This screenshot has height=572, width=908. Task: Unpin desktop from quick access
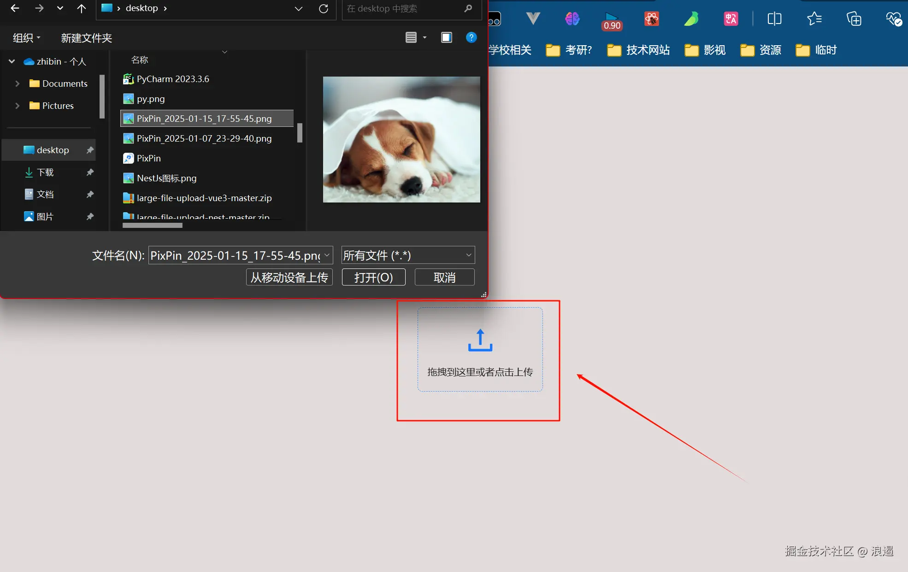[x=90, y=150]
